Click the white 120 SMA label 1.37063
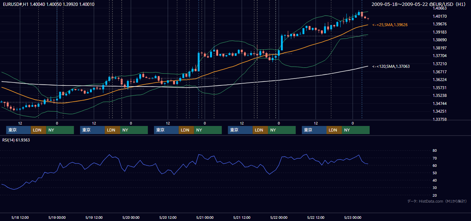This screenshot has width=471, height=221. coord(391,66)
